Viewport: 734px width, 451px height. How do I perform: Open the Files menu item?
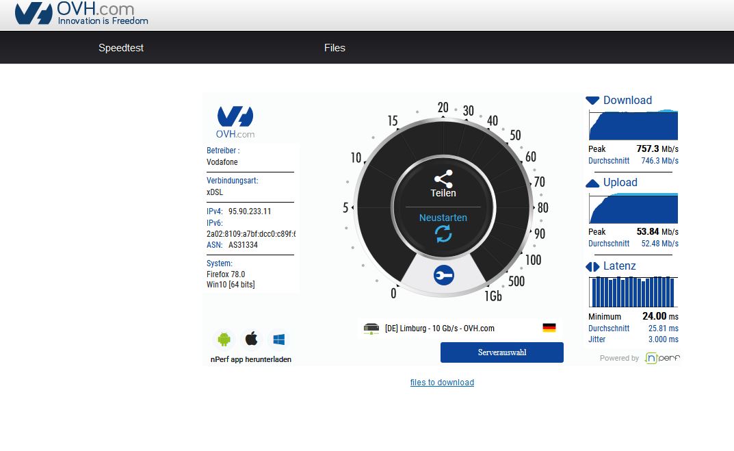tap(335, 48)
